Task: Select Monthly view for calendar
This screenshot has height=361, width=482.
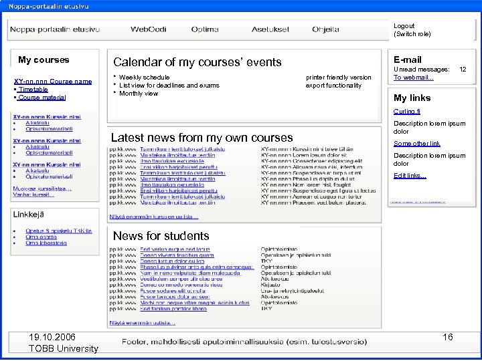Action: (x=139, y=94)
